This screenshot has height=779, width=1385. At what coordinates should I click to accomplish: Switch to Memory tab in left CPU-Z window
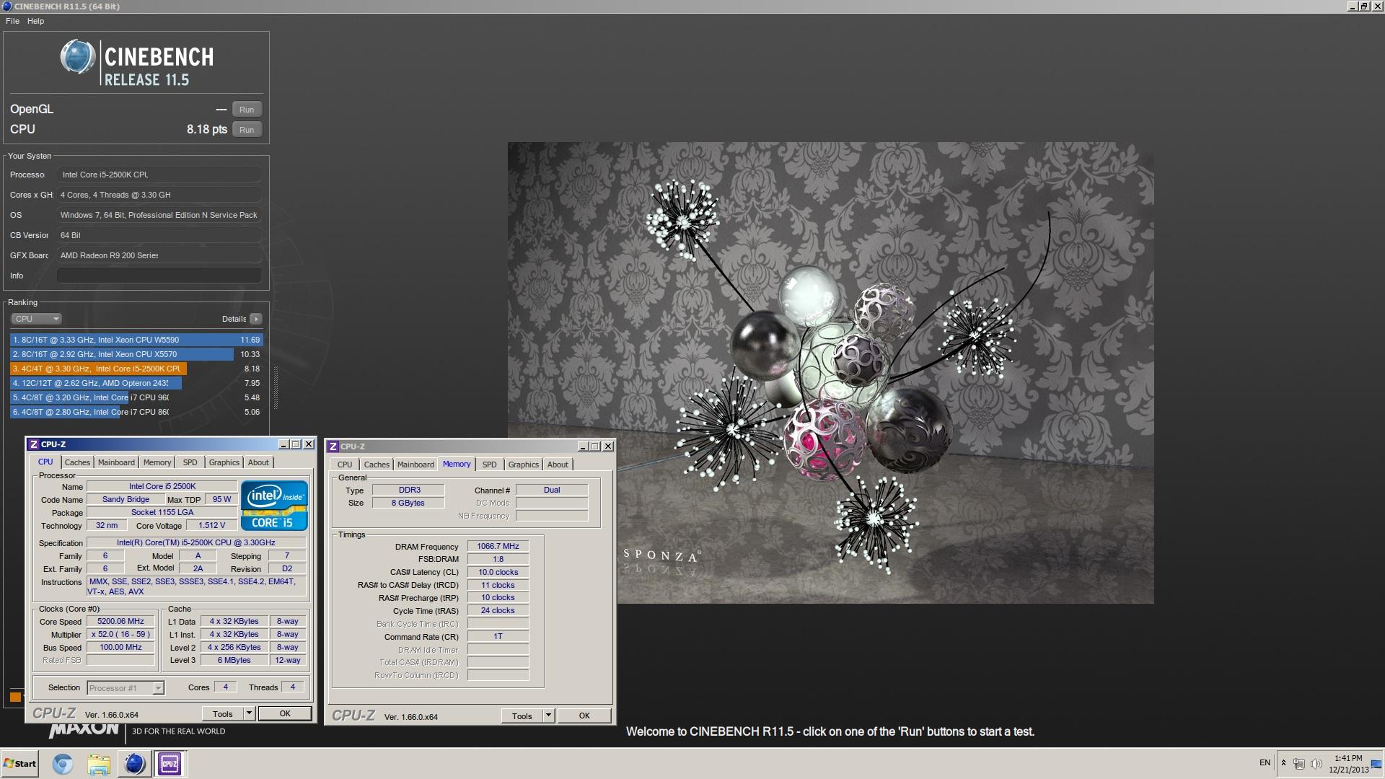point(157,462)
